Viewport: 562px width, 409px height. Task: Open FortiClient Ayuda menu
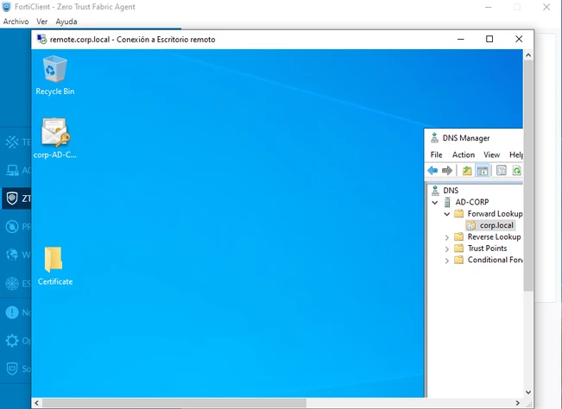66,22
